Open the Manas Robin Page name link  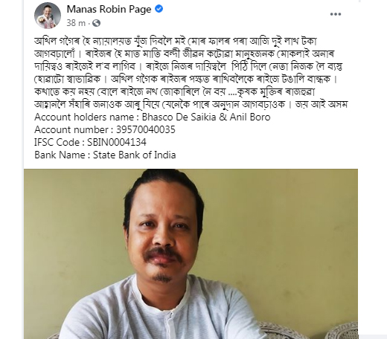click(109, 9)
